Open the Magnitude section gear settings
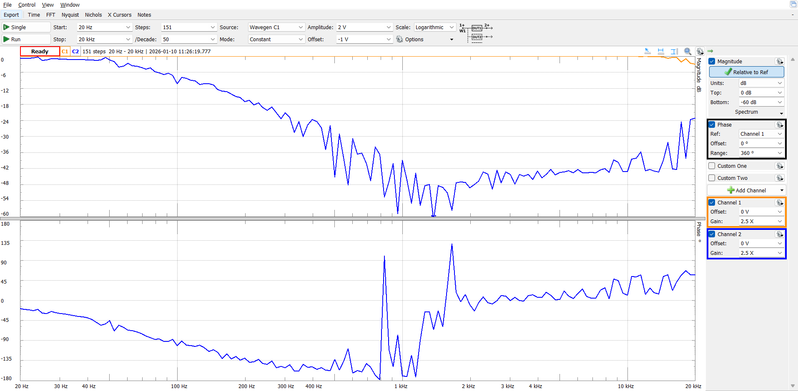798x391 pixels. tap(779, 61)
